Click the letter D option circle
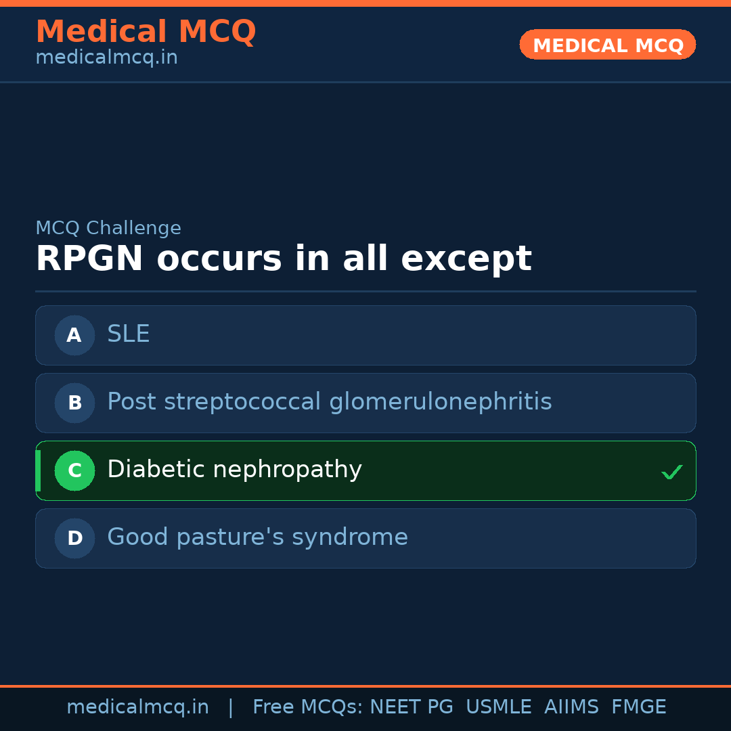The width and height of the screenshot is (731, 731). point(74,538)
